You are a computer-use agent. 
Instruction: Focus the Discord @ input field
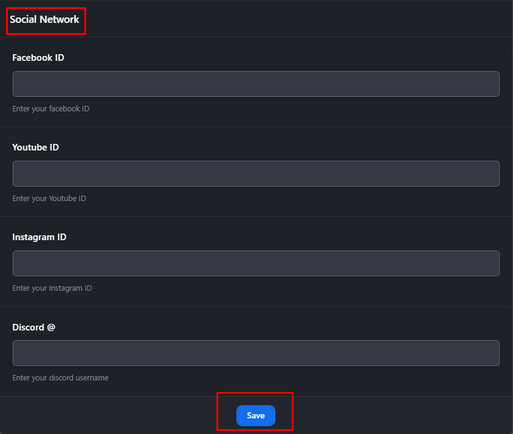coord(256,353)
